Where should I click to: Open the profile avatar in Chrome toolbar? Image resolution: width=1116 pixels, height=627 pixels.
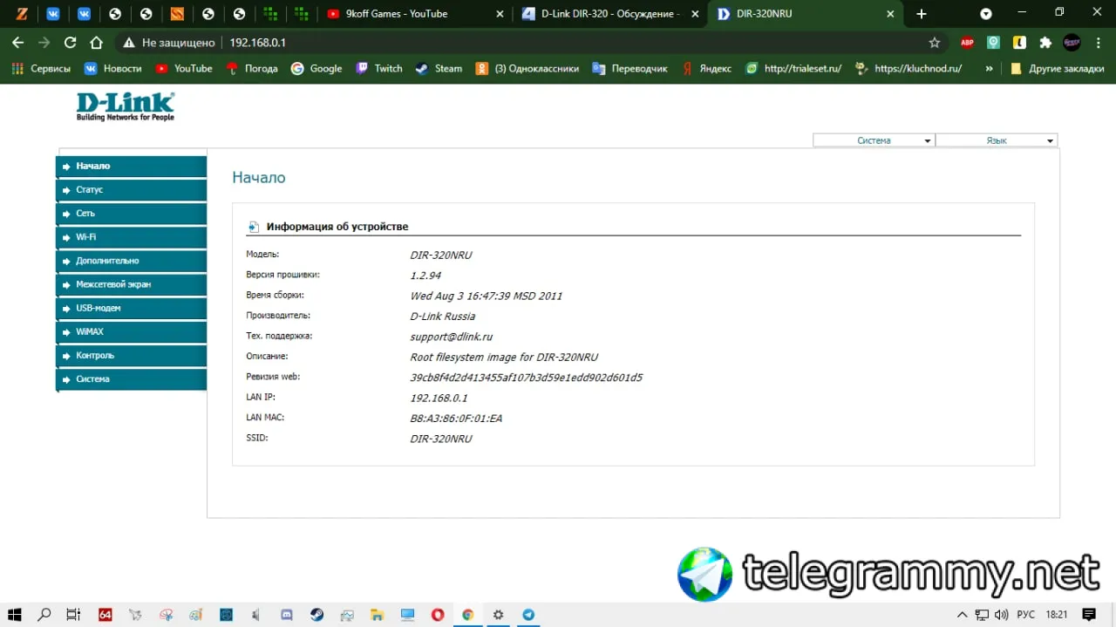[x=1072, y=43]
